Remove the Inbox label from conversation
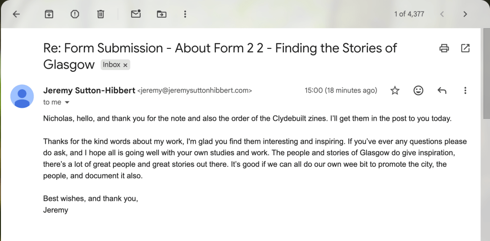This screenshot has height=241, width=490. point(125,65)
